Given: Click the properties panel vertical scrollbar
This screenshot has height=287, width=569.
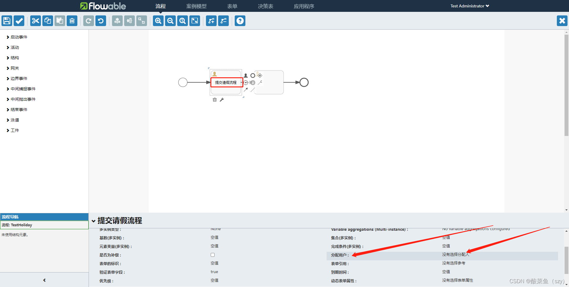Looking at the screenshot, I should 566,261.
